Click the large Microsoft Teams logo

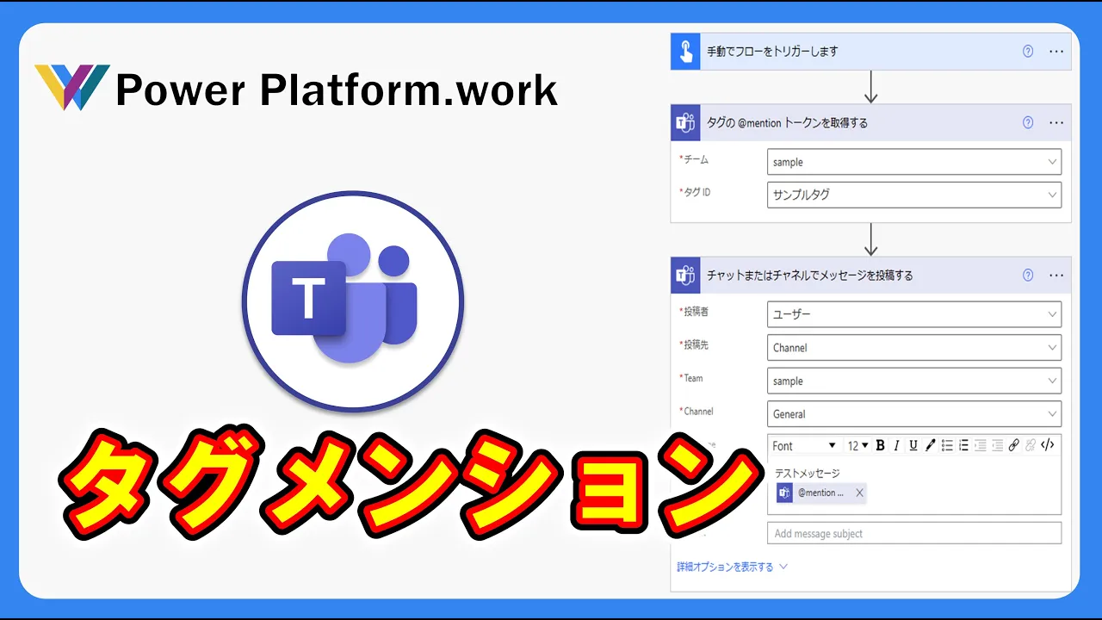point(353,301)
